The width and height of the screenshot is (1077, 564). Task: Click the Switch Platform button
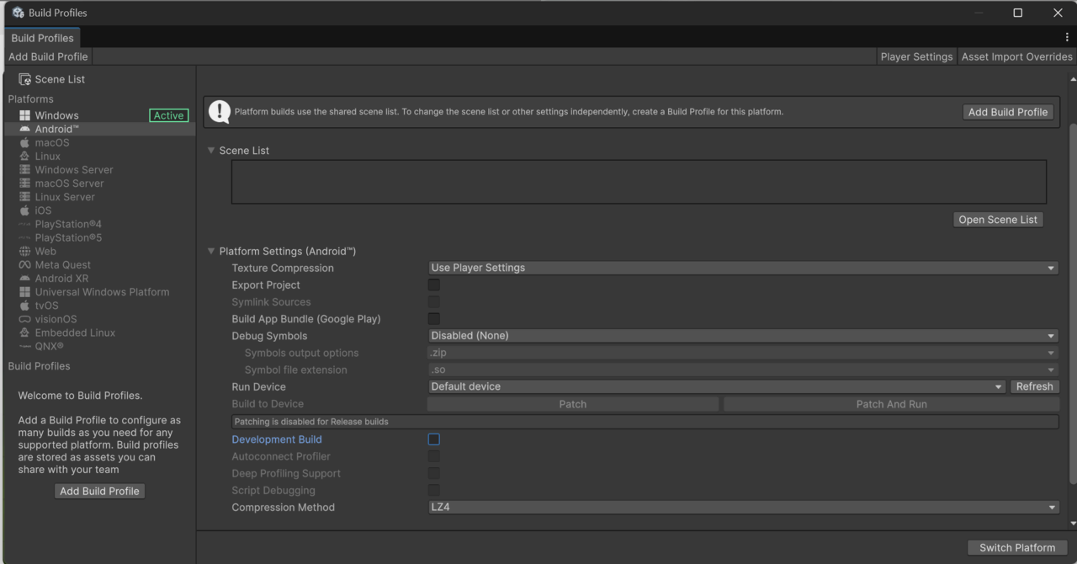point(1016,547)
